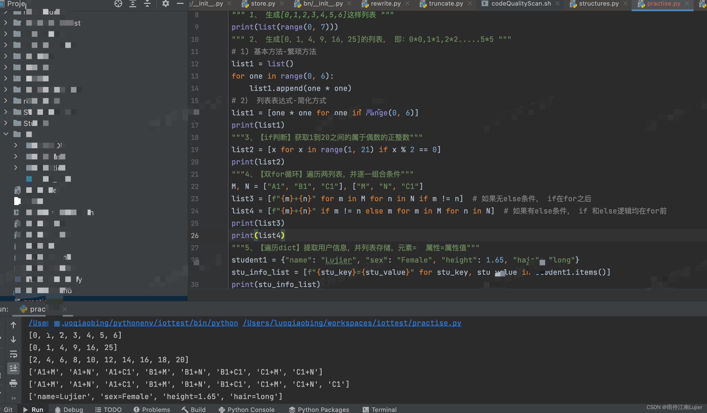
Task: Open the truncate.py tab
Action: pyautogui.click(x=446, y=4)
